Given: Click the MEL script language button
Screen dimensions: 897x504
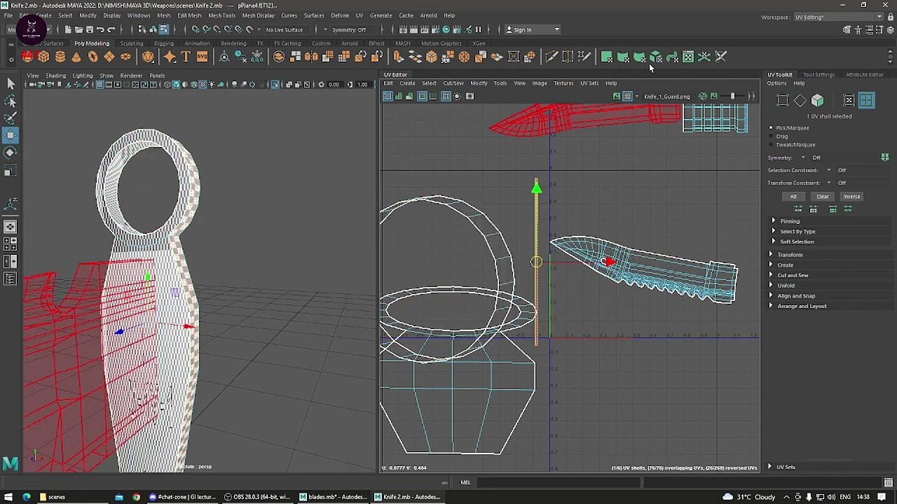Looking at the screenshot, I should 465,482.
